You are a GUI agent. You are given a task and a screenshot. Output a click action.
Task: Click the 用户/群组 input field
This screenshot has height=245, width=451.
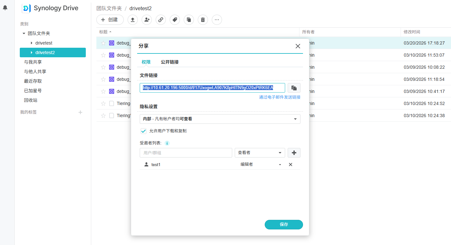coord(186,153)
